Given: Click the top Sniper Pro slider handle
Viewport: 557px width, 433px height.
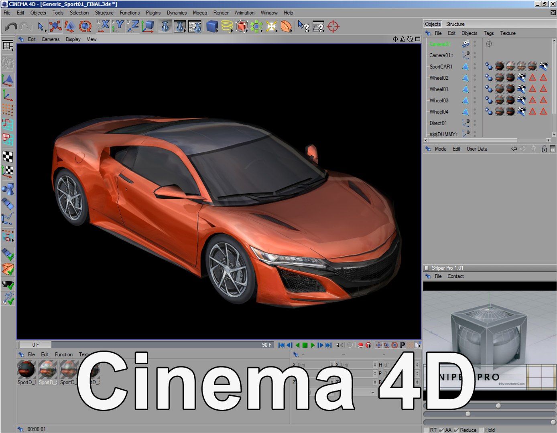Looking at the screenshot, I should tap(498, 405).
